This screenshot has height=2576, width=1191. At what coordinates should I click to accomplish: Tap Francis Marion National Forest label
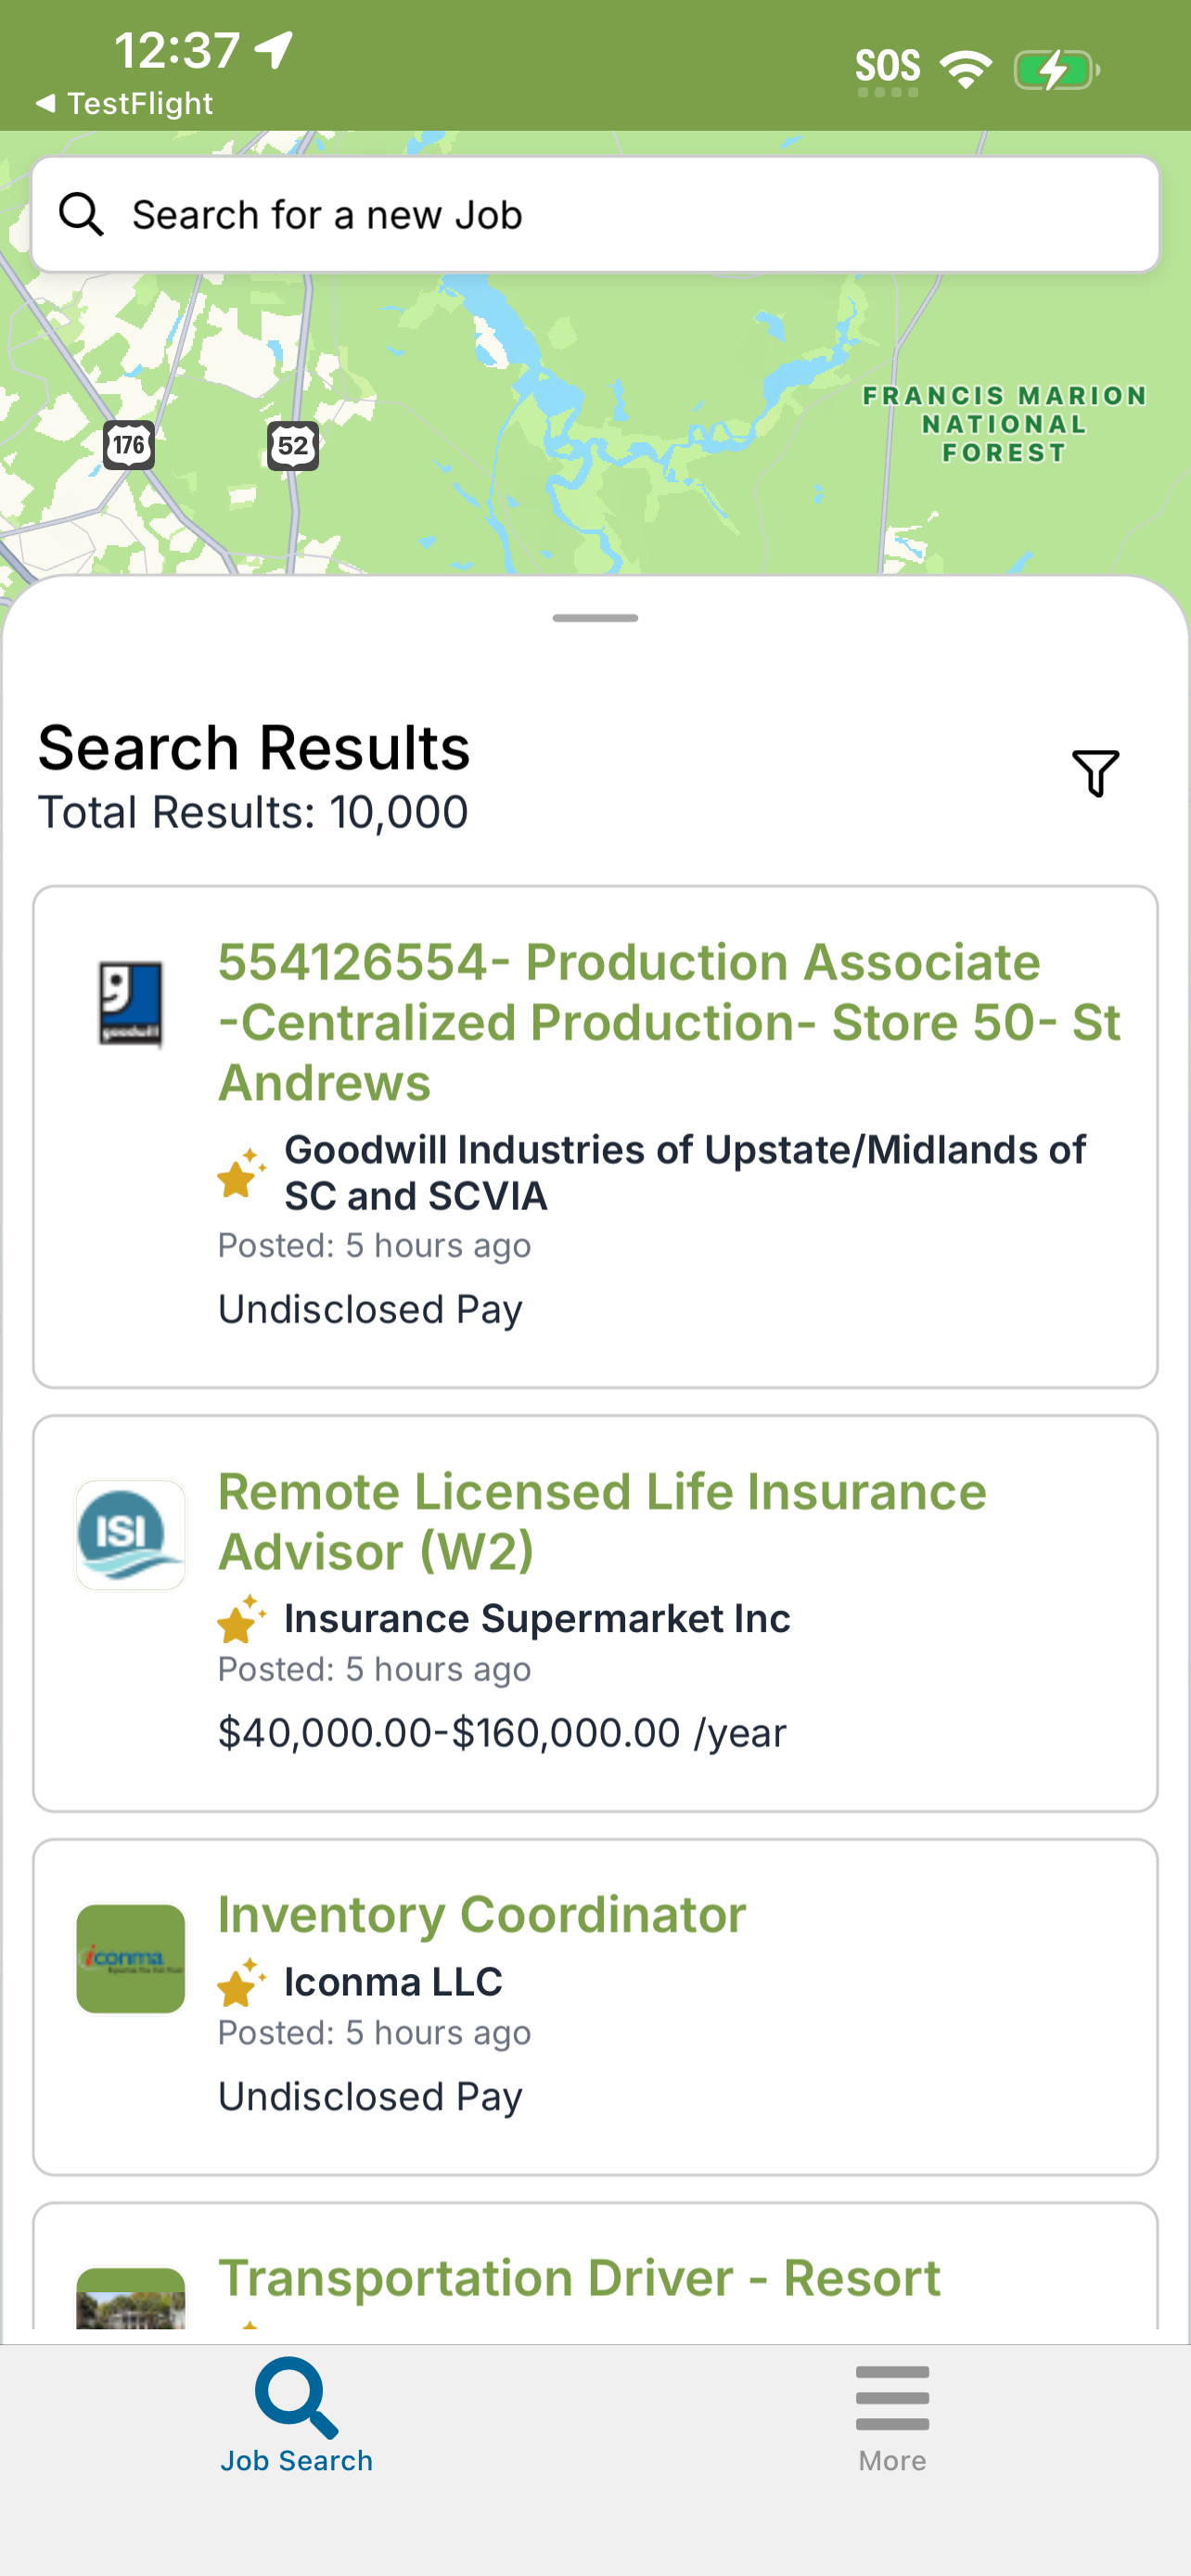(x=1004, y=424)
